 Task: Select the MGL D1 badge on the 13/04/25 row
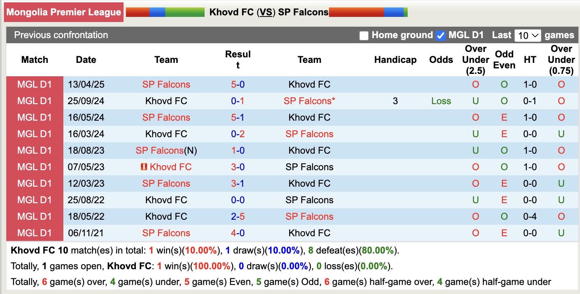pos(34,84)
